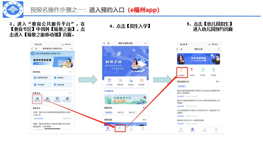Tap 更多 beside 榕教资讯 heading

[144, 108]
